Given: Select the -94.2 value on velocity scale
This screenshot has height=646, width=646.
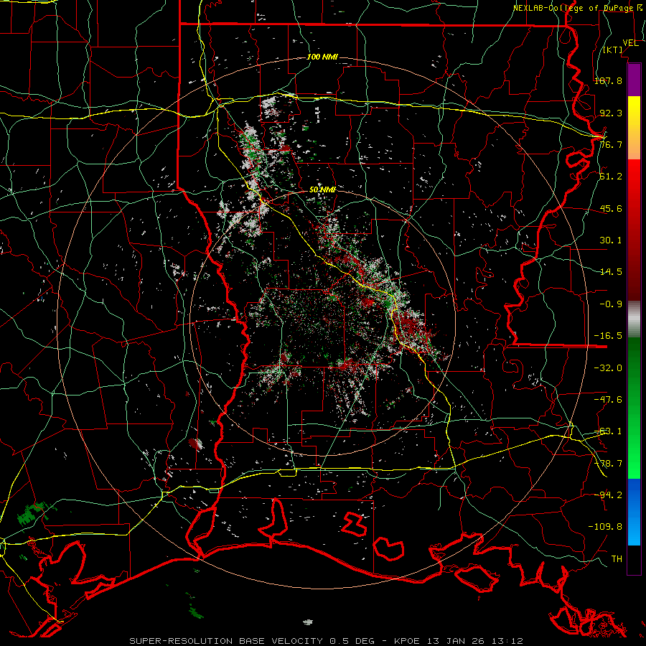Looking at the screenshot, I should (608, 495).
